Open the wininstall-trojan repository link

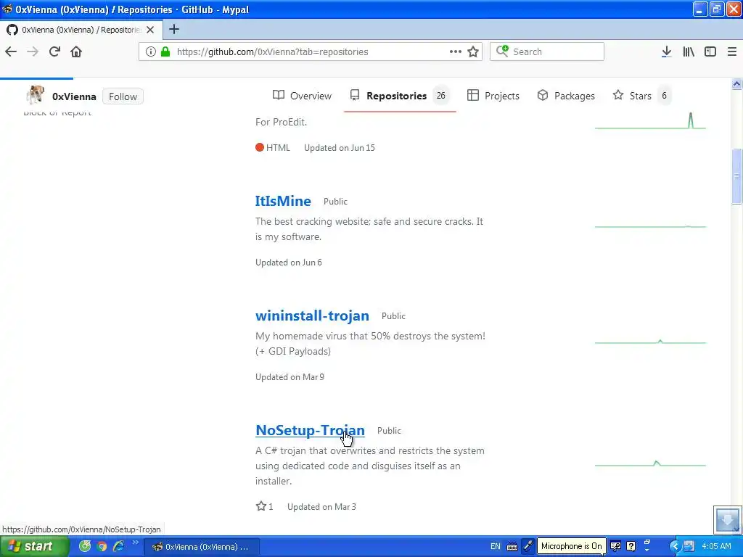tap(312, 315)
